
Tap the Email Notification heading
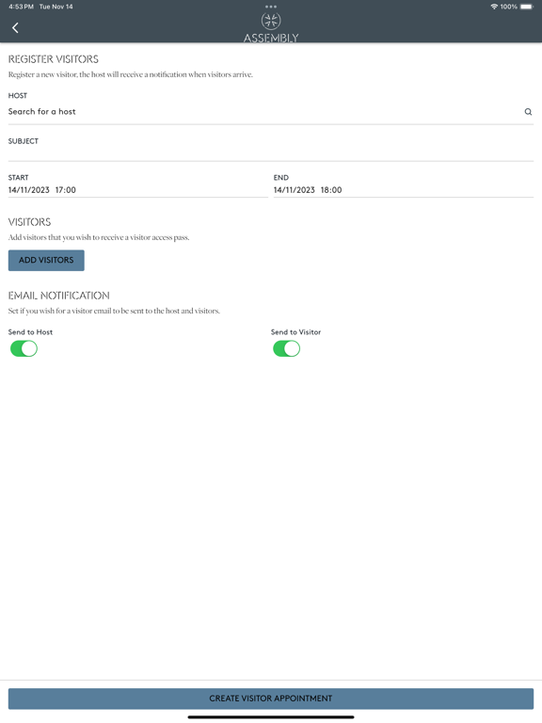(59, 296)
